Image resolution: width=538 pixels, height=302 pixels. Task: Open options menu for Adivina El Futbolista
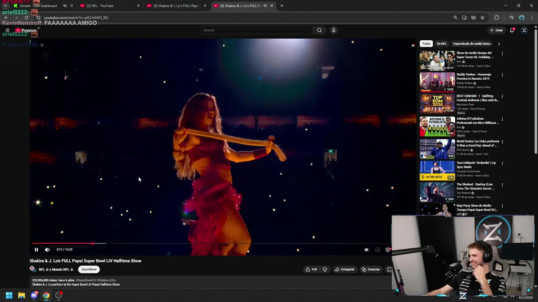point(502,119)
